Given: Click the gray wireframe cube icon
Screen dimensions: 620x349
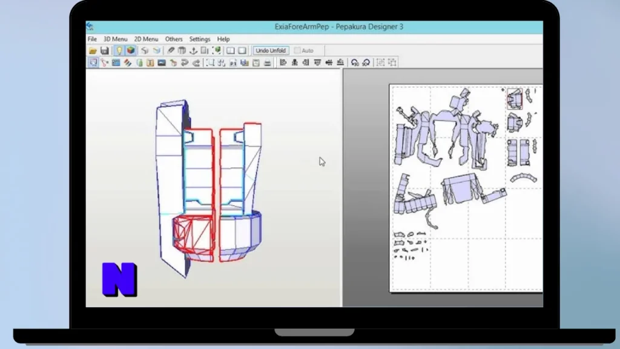Looking at the screenshot, I should [145, 51].
